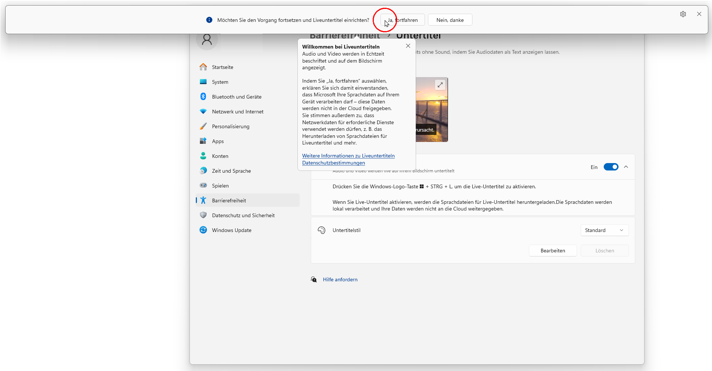Viewport: 712px width, 371px height.
Task: Expand the caption preview image
Action: [x=440, y=85]
